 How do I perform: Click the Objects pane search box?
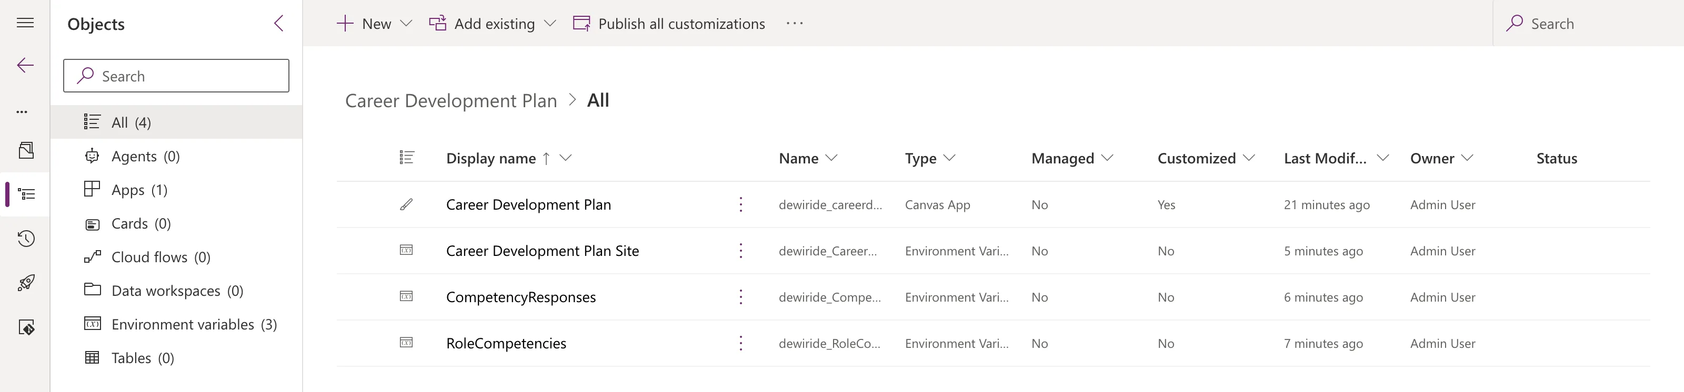(x=176, y=76)
